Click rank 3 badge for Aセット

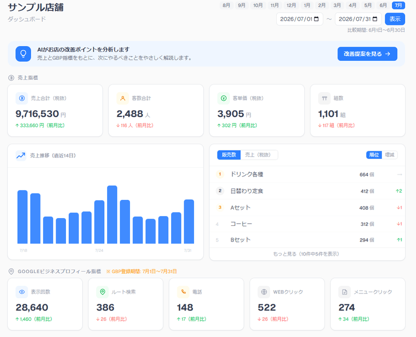coord(220,208)
